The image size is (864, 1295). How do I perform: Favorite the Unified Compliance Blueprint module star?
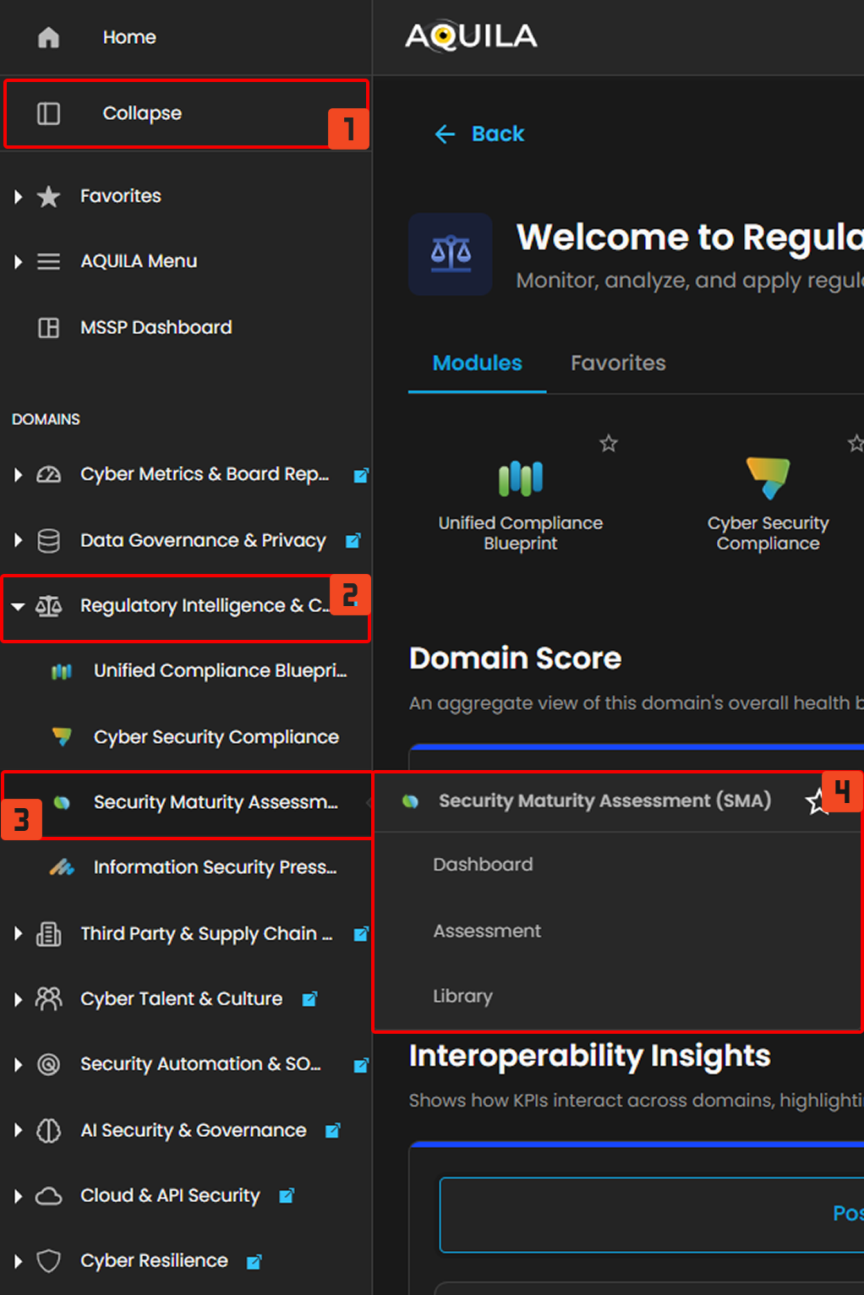609,443
